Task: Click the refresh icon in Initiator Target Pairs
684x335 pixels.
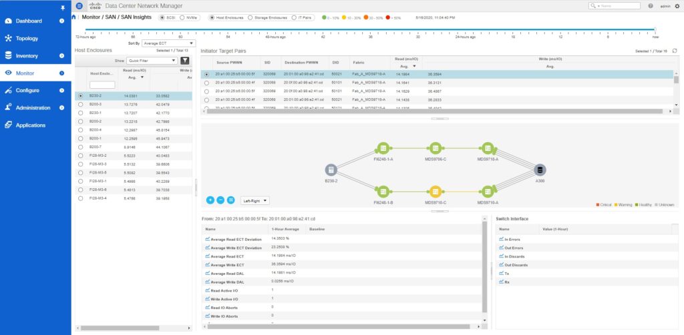Action: coord(675,51)
